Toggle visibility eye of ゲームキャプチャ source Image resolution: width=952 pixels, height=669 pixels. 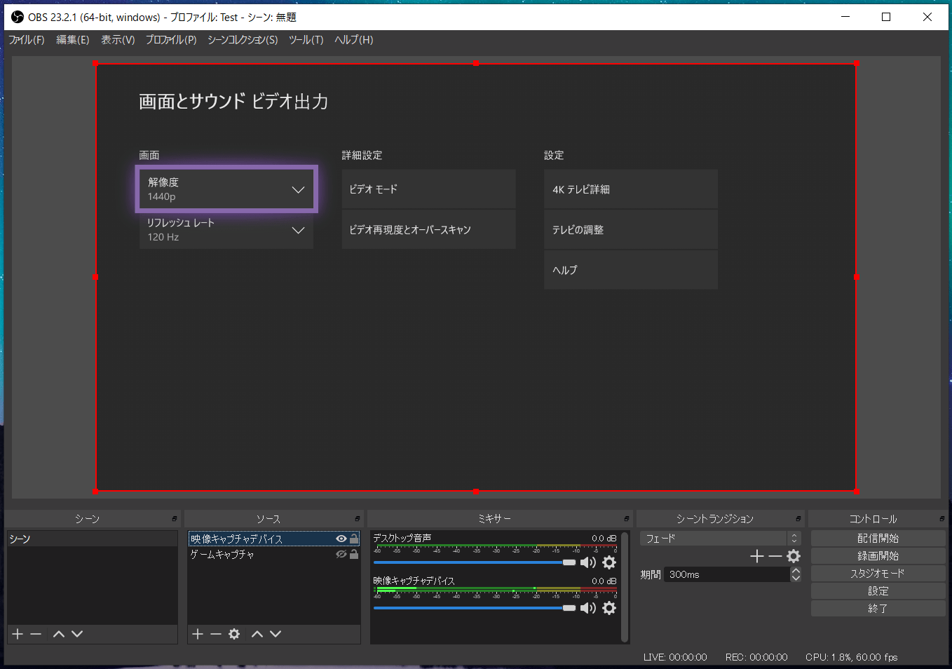[x=341, y=554]
